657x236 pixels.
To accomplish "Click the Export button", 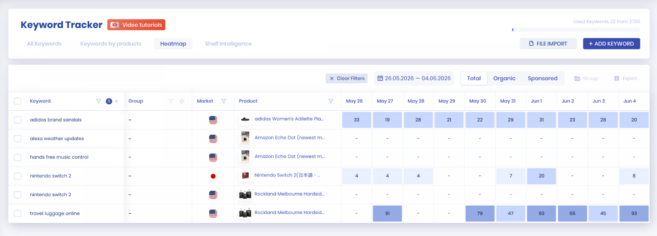I will point(625,78).
